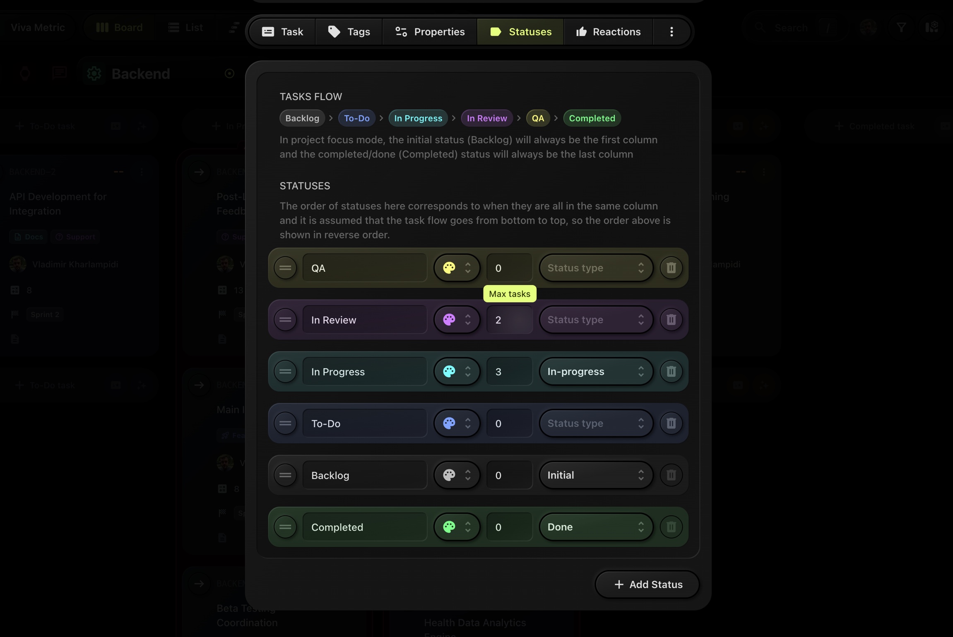Click the Add Status button
The image size is (953, 637).
647,584
